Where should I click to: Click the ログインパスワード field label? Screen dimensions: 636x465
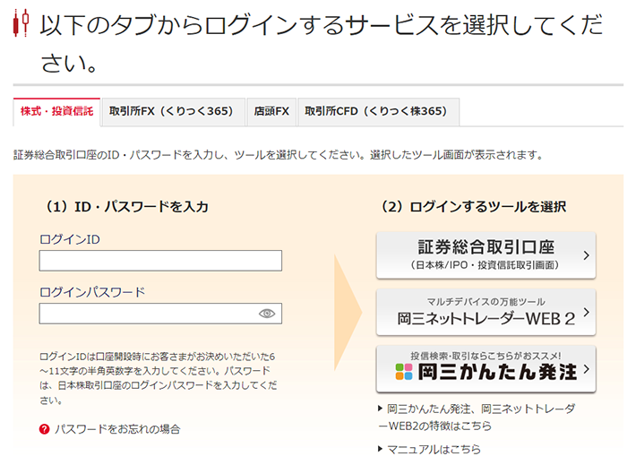(92, 292)
